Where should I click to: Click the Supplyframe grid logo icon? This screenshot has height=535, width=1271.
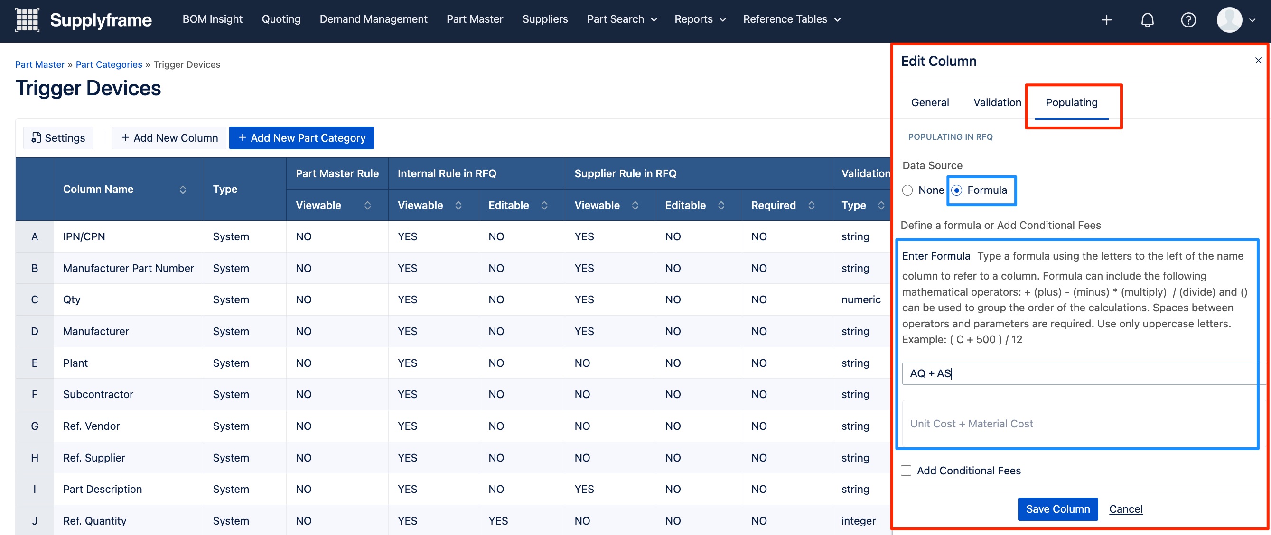coord(27,20)
